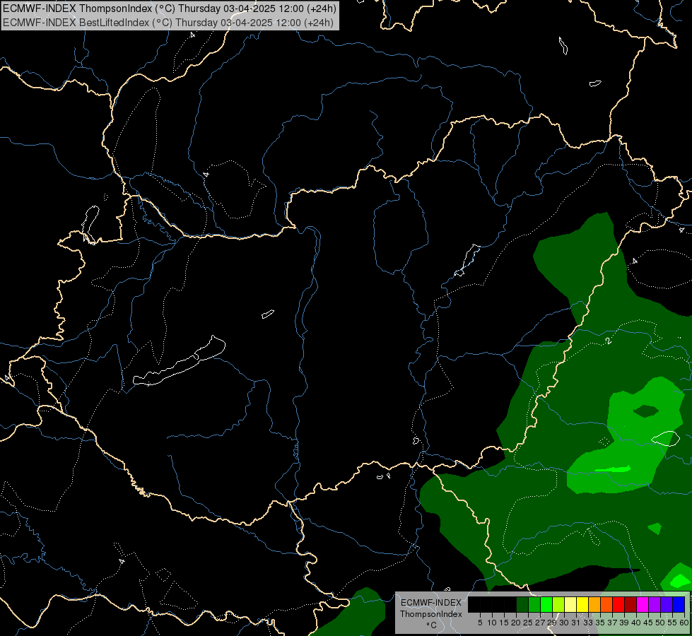
Task: Click the legend tick value 39
Action: coord(624,623)
